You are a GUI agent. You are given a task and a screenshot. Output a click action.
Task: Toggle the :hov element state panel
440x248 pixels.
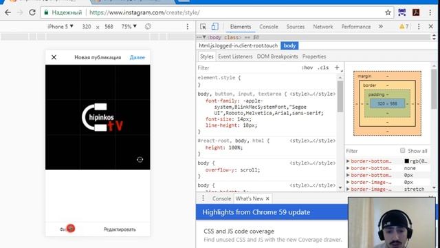pos(307,68)
